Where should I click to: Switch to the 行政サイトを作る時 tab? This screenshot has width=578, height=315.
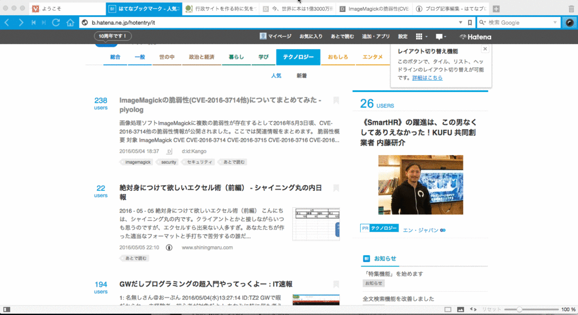(x=220, y=9)
